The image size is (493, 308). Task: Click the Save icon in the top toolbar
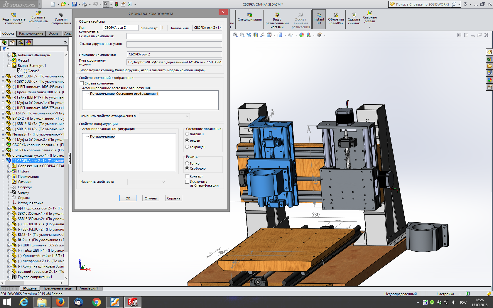(74, 4)
